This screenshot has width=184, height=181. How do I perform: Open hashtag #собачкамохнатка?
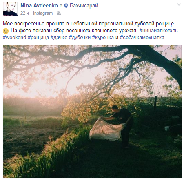(142, 38)
